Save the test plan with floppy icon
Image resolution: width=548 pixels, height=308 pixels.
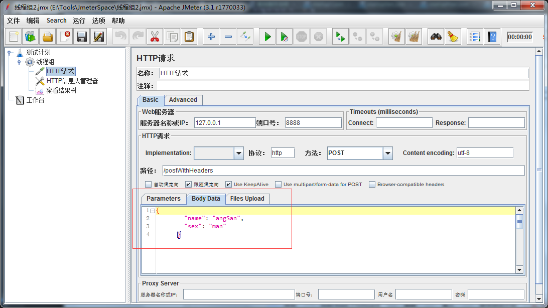pyautogui.click(x=82, y=37)
